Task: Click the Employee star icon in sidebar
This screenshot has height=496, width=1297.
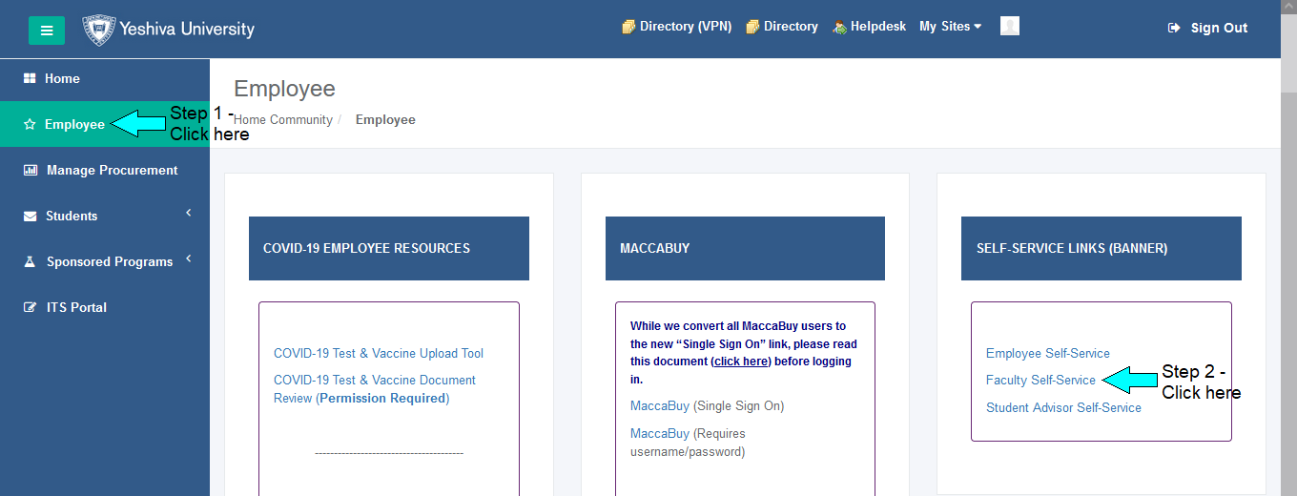Action: tap(30, 124)
